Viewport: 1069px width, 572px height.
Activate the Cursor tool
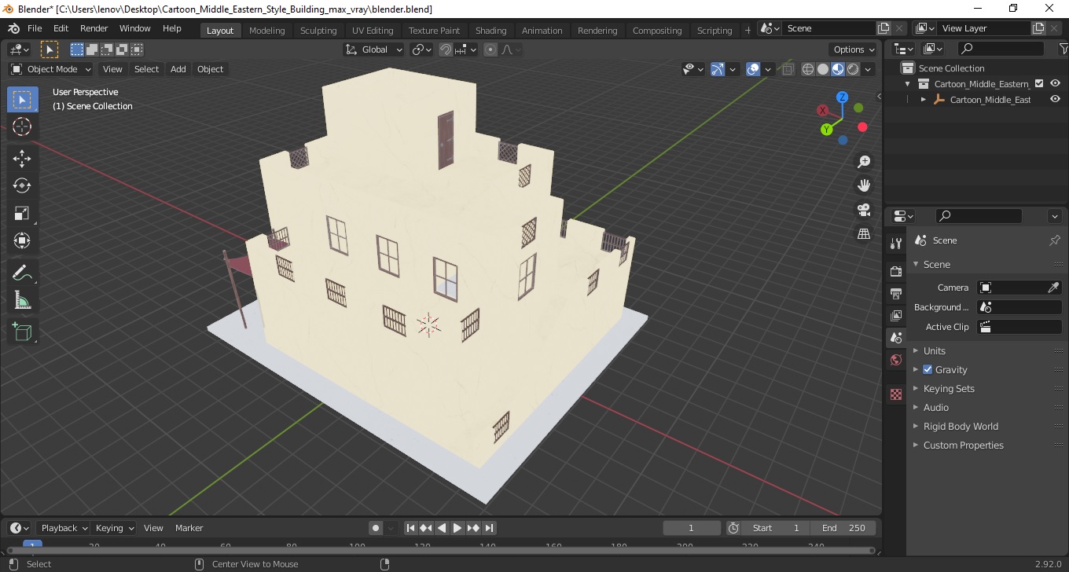pyautogui.click(x=22, y=126)
